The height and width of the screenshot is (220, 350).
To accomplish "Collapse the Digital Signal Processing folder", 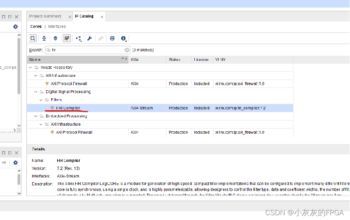I will pos(36,92).
